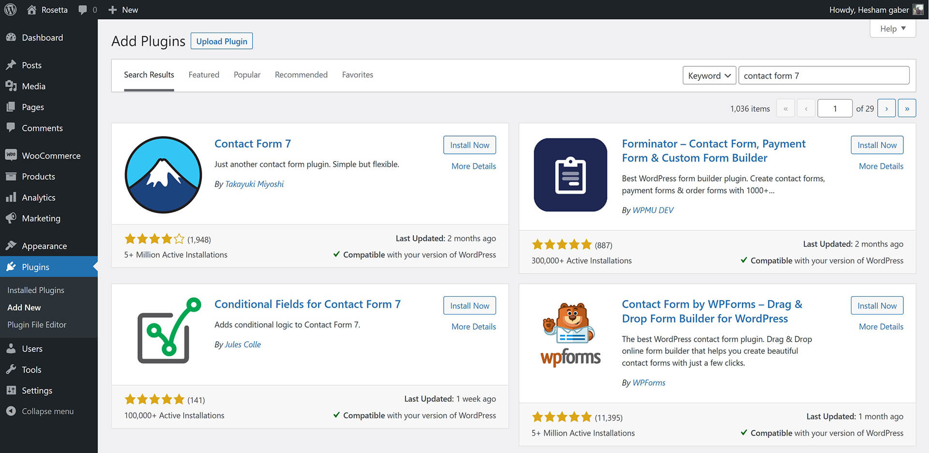Install the Contact Form 7 plugin
Image resolution: width=929 pixels, height=453 pixels.
point(469,145)
